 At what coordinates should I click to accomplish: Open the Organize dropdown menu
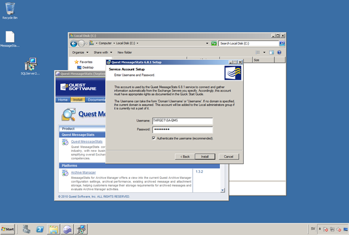[x=80, y=52]
